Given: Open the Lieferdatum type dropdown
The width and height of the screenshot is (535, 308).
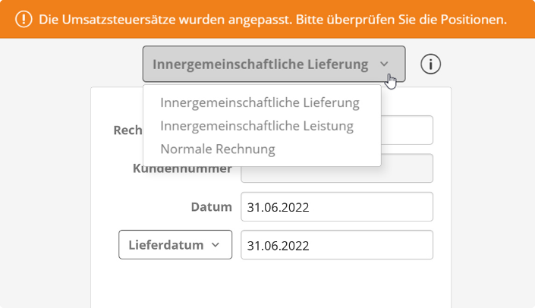Looking at the screenshot, I should 175,244.
